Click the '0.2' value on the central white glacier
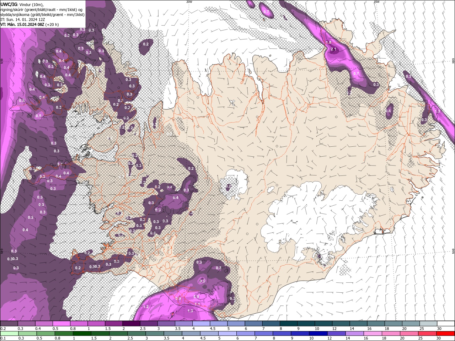Image resolution: width=455 pixels, height=341 pixels. click(x=229, y=186)
